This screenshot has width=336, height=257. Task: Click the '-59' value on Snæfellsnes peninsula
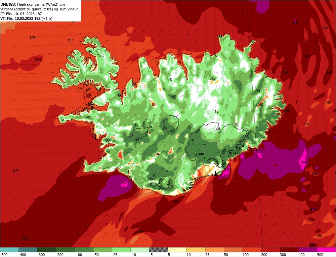(x=88, y=117)
